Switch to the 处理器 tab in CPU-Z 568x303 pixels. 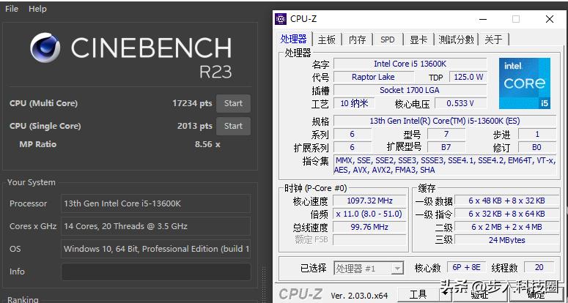pyautogui.click(x=293, y=39)
